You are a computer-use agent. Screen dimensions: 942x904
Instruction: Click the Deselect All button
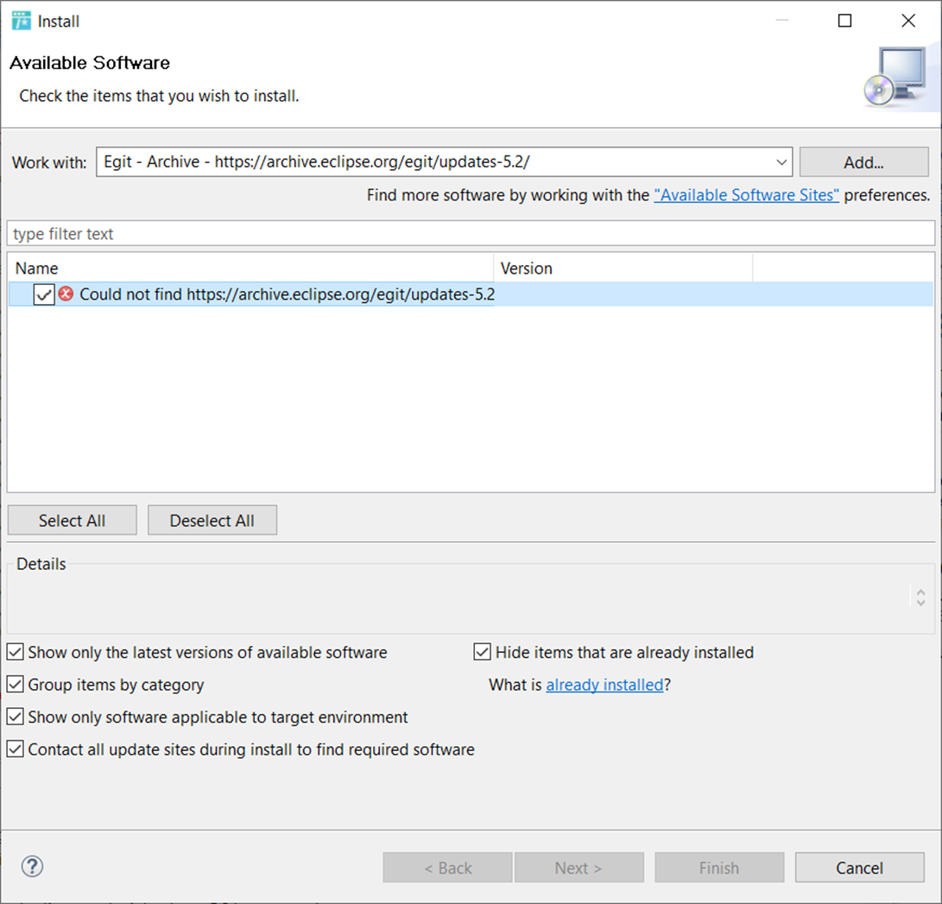click(x=212, y=520)
